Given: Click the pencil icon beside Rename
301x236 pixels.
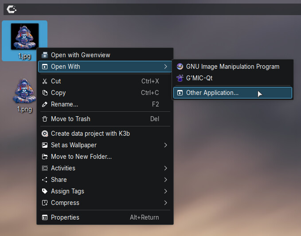Looking at the screenshot, I should tap(44, 104).
